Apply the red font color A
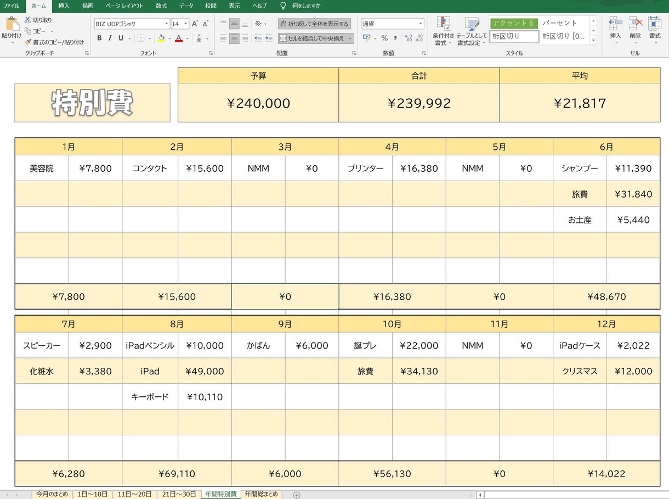Image resolution: width=669 pixels, height=499 pixels. click(x=179, y=38)
